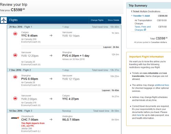Screen dimensions: 171x134
Task: Show Details of the flights
Action: click(114, 20)
